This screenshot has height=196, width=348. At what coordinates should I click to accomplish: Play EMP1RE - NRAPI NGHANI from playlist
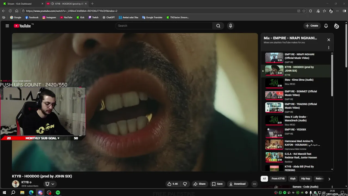(296, 58)
